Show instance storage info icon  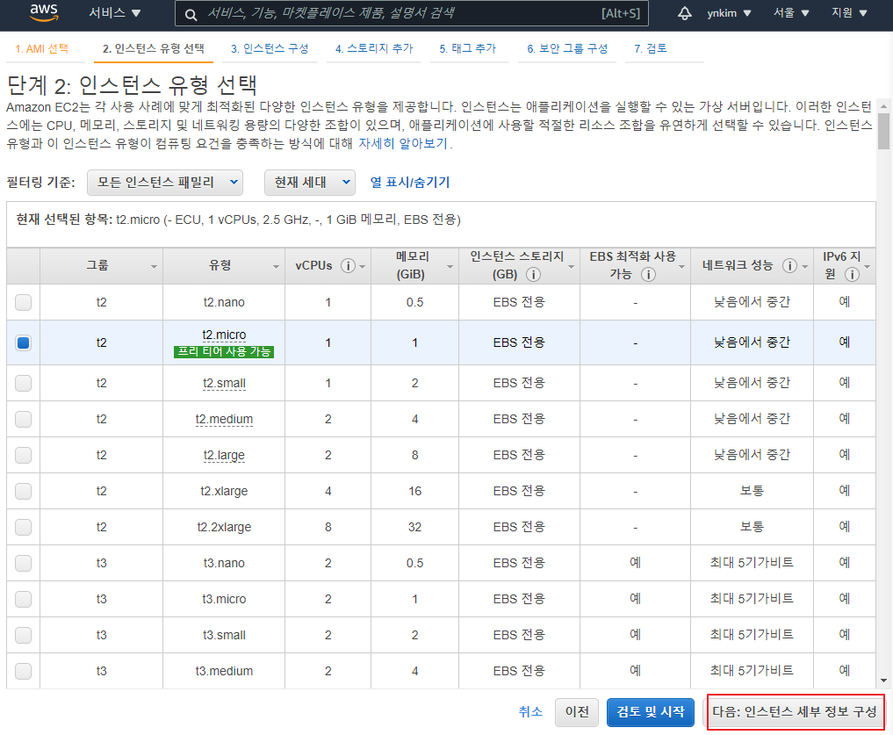(533, 275)
